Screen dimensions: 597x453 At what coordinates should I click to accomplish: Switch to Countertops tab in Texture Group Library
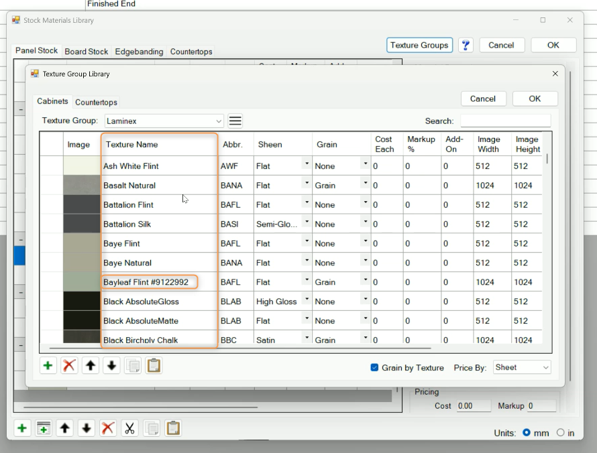pyautogui.click(x=96, y=103)
